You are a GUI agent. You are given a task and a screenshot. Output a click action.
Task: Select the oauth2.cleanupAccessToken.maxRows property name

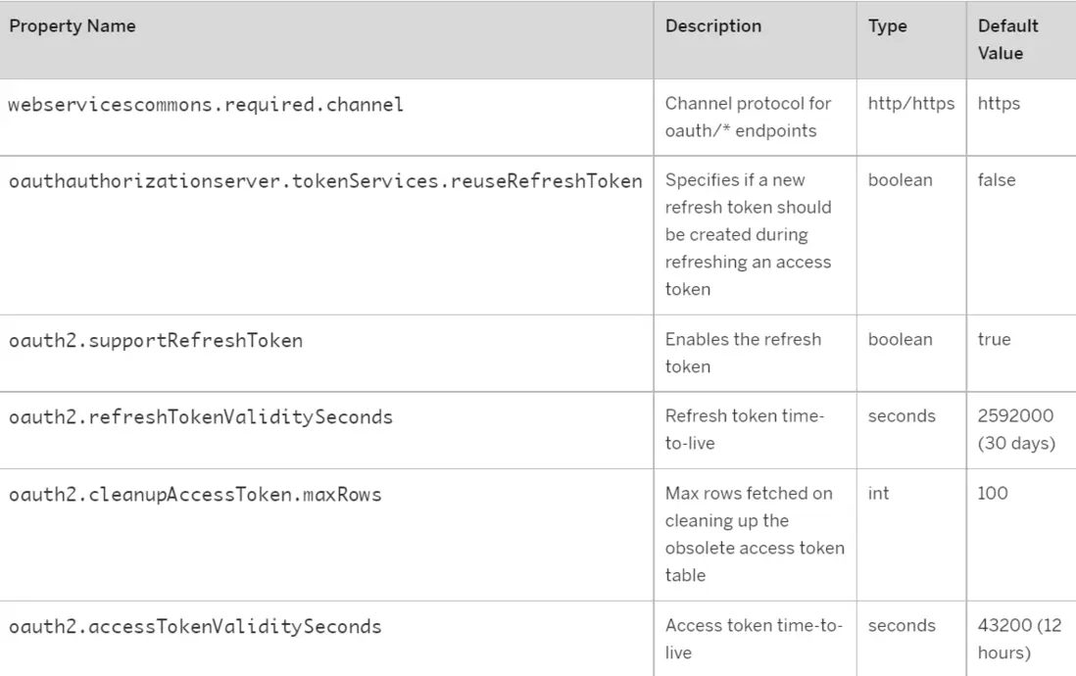[x=195, y=494]
